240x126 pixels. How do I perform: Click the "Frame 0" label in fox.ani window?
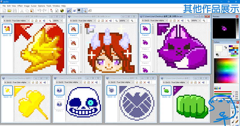[145, 35]
